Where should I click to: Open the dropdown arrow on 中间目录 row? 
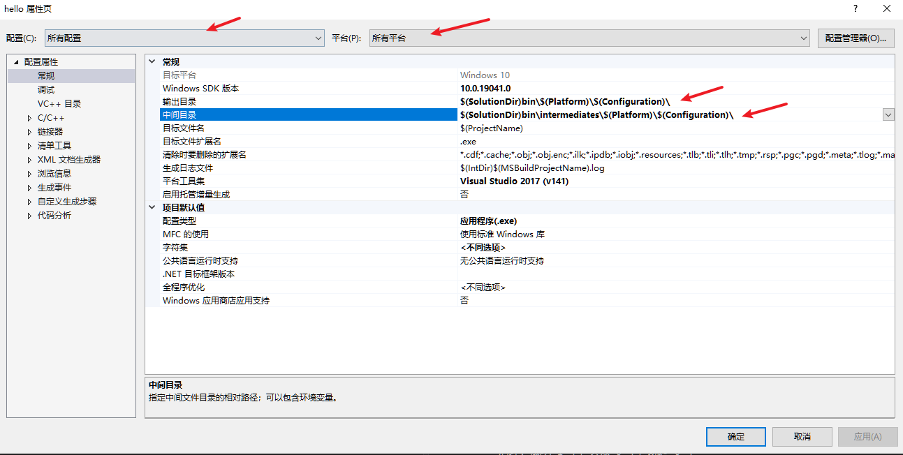pos(888,114)
